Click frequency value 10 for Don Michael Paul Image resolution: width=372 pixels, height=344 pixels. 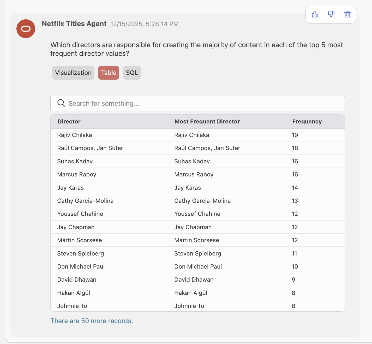tap(295, 266)
